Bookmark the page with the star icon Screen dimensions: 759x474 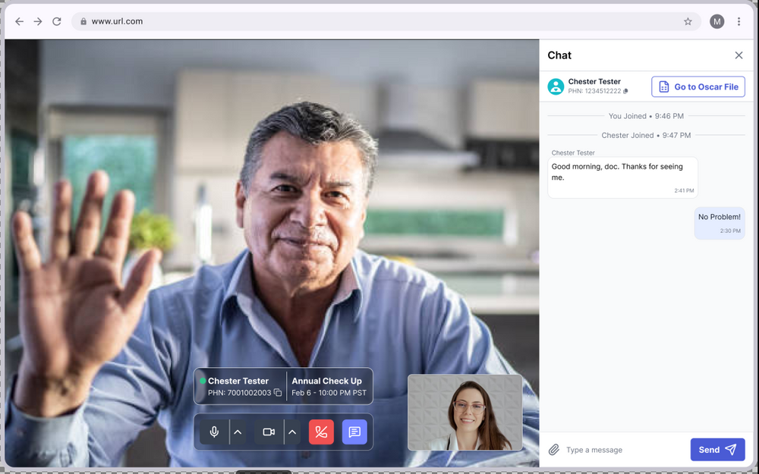(689, 21)
